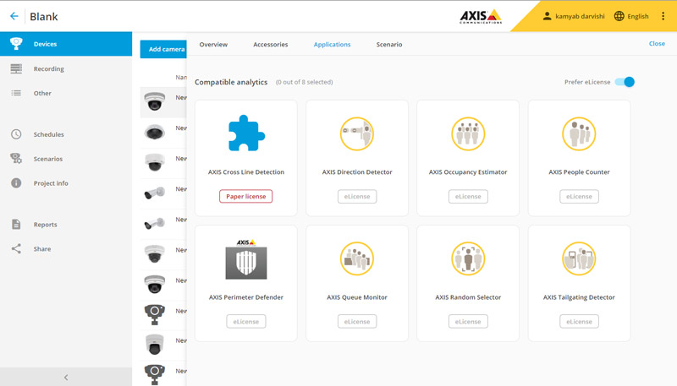Switch to the Accessories tab
This screenshot has width=677, height=386.
click(271, 44)
